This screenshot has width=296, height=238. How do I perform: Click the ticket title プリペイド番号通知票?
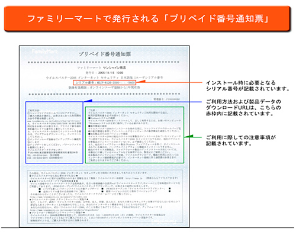[105, 54]
